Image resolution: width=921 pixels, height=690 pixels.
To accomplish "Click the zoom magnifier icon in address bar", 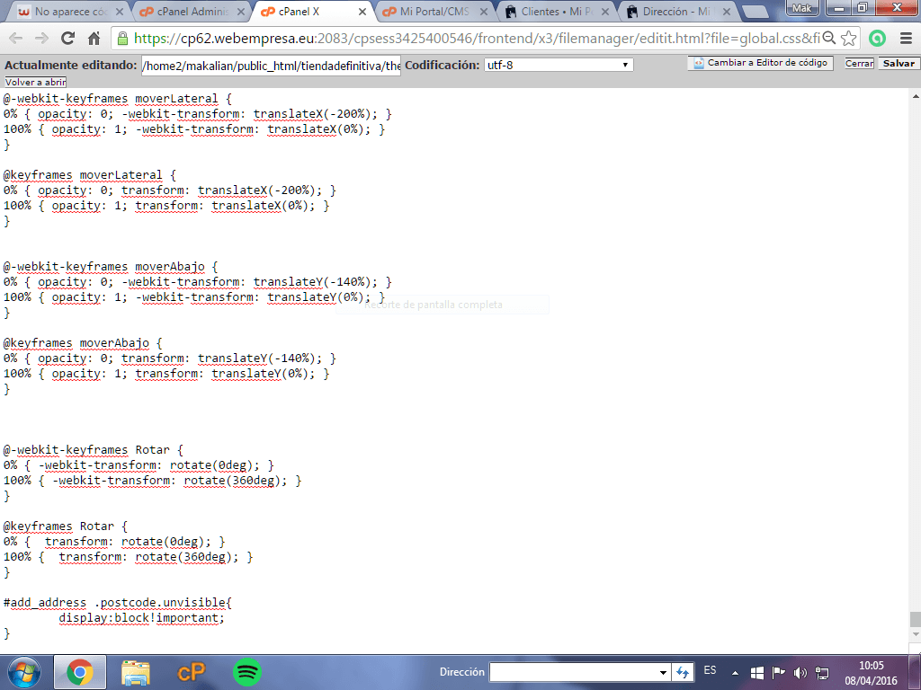I will coord(828,38).
